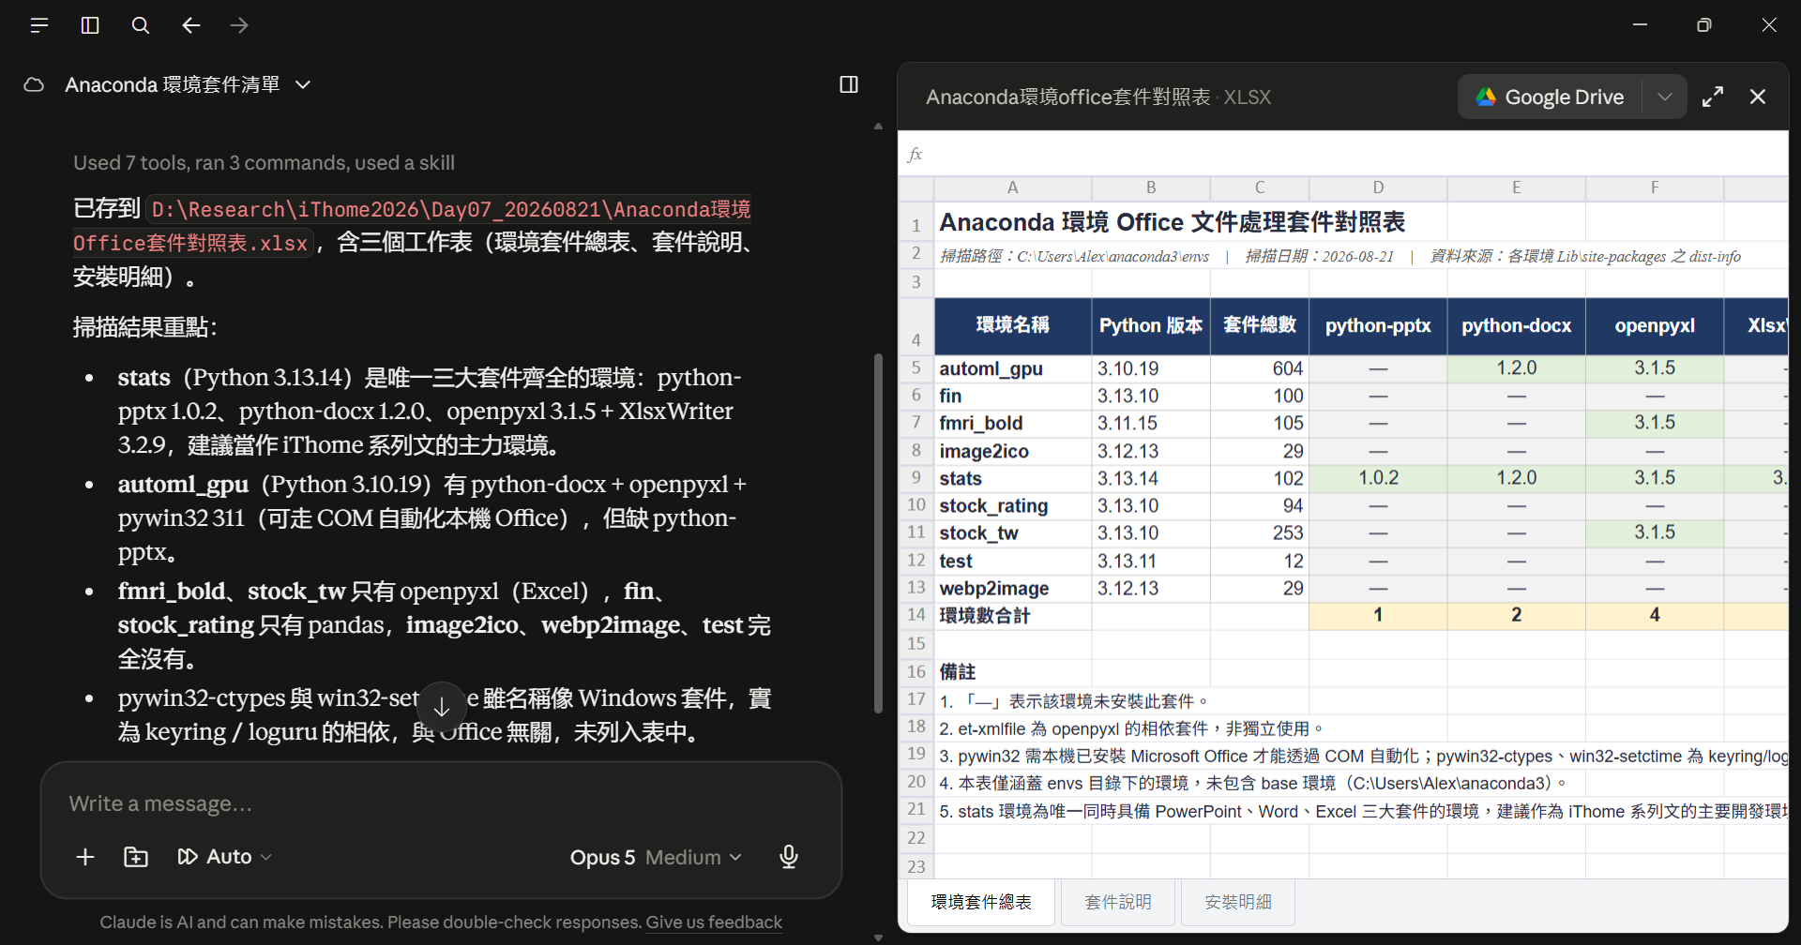1801x945 pixels.
Task: Open the Opus 5 Medium model selector
Action: pyautogui.click(x=656, y=857)
